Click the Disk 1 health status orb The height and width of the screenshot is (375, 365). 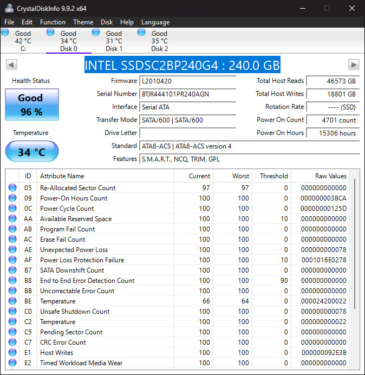(x=96, y=33)
